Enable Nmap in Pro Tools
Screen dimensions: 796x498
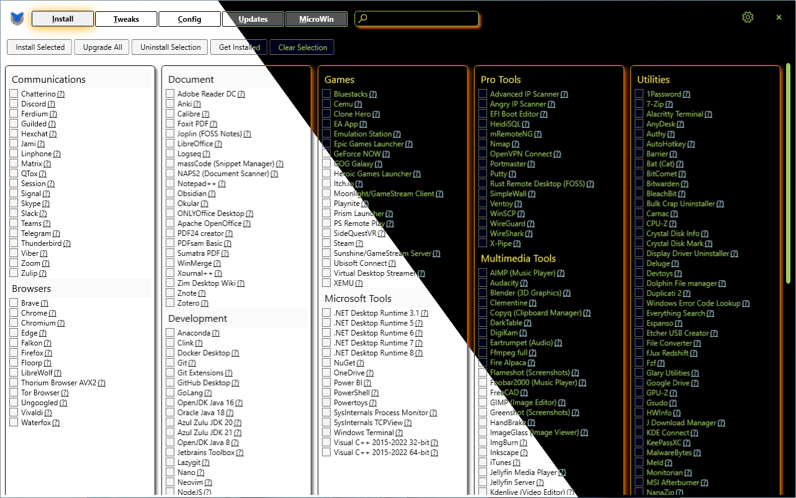coord(481,144)
